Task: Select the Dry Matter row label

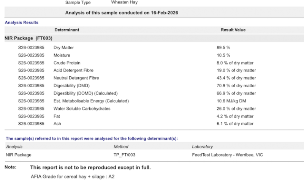Action: 63,47
